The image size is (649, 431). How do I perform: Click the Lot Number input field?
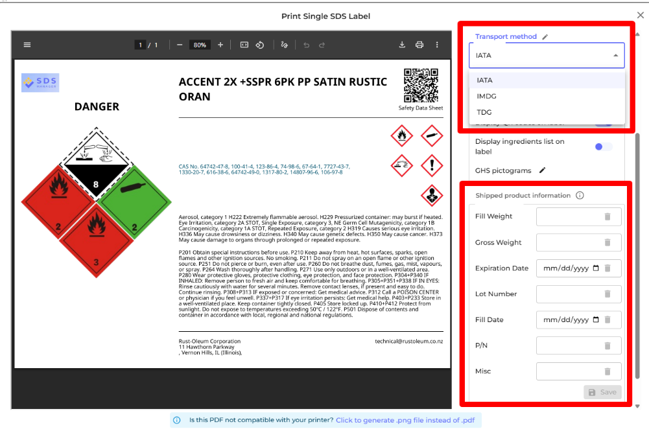pyautogui.click(x=569, y=294)
